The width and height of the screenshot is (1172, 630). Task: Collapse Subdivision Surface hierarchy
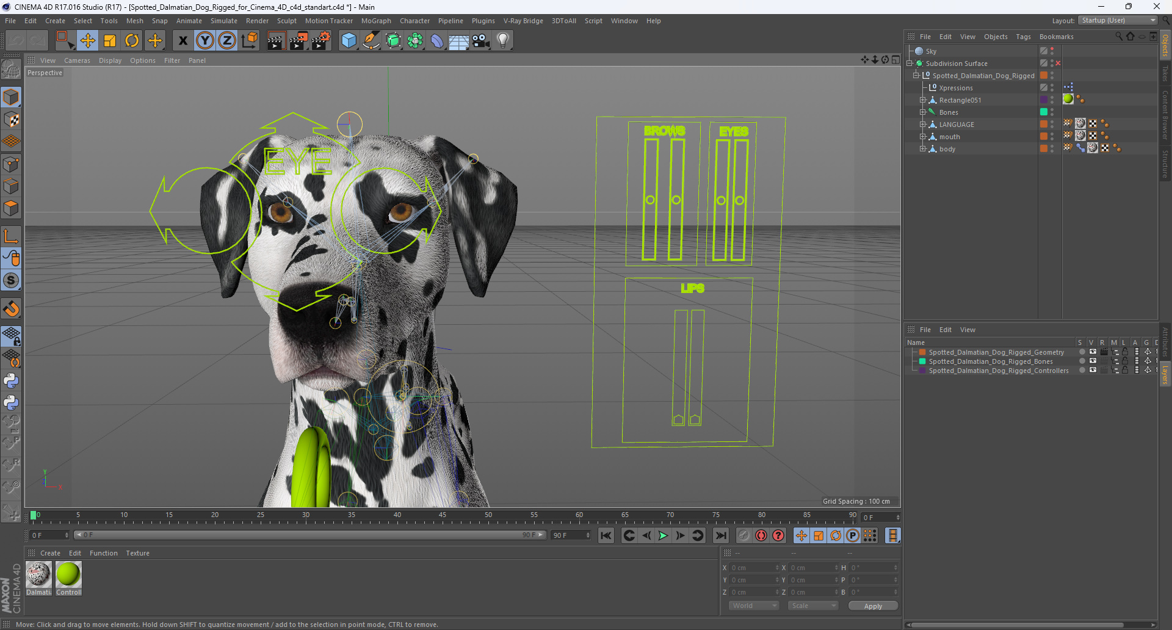click(910, 63)
